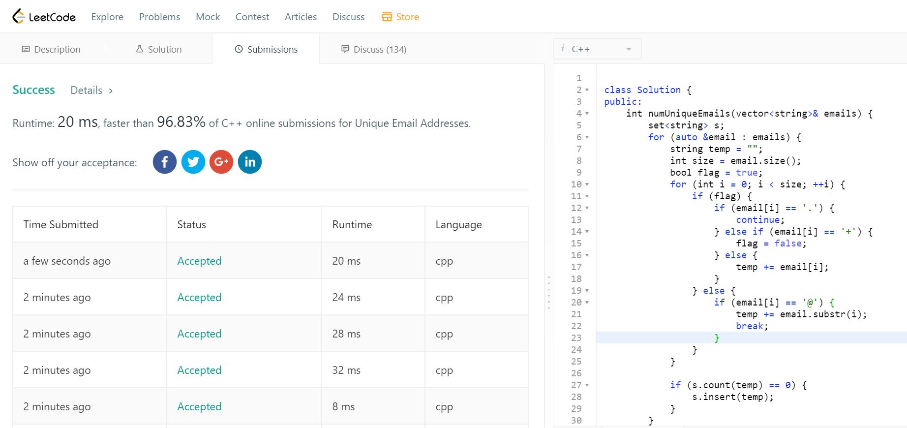The width and height of the screenshot is (907, 428).
Task: Fold the else block at line 19
Action: (x=587, y=291)
